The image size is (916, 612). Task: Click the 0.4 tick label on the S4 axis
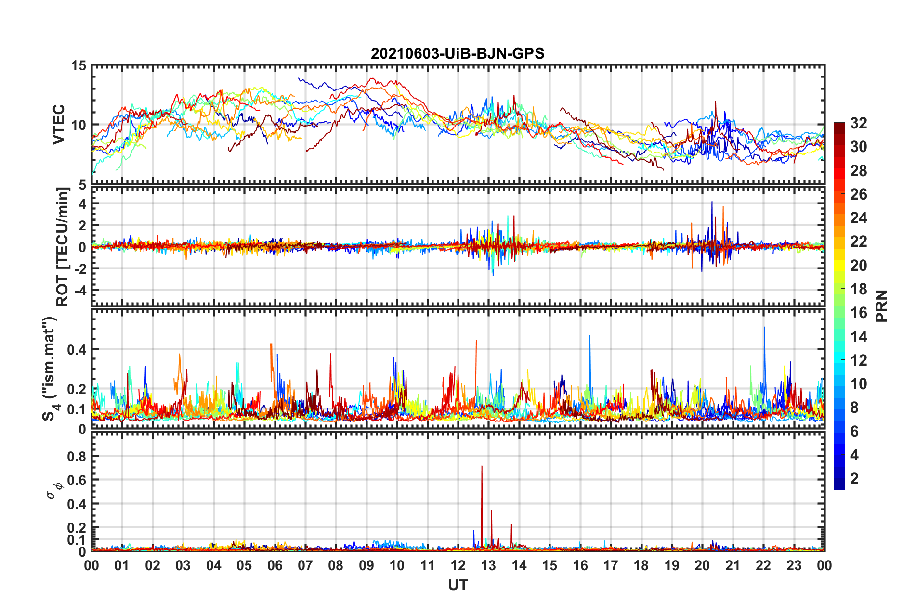pos(77,350)
